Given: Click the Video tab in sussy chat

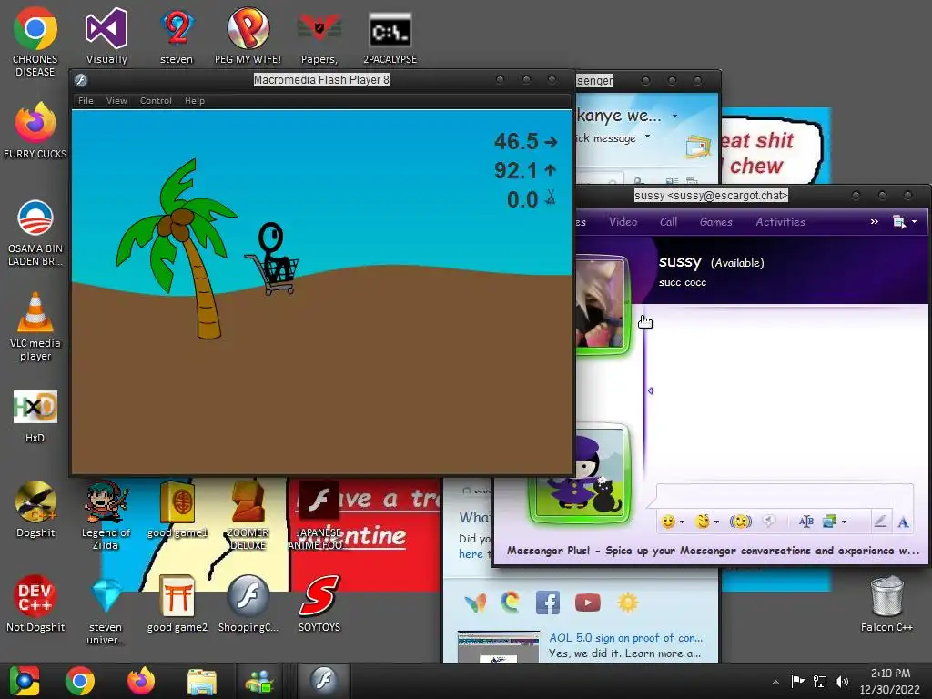Looking at the screenshot, I should [623, 222].
